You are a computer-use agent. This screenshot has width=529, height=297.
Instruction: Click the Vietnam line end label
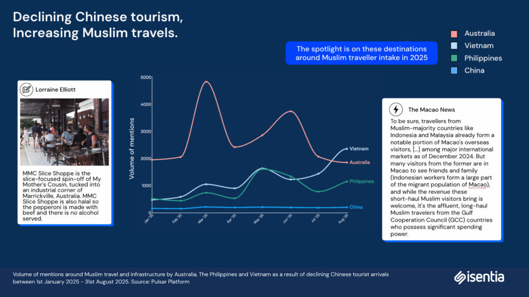tap(359, 148)
